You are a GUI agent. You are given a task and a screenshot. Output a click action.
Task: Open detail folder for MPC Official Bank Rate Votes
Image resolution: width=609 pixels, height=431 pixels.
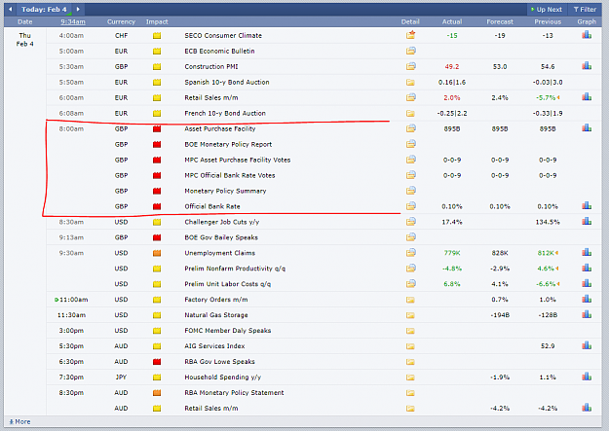click(x=410, y=175)
